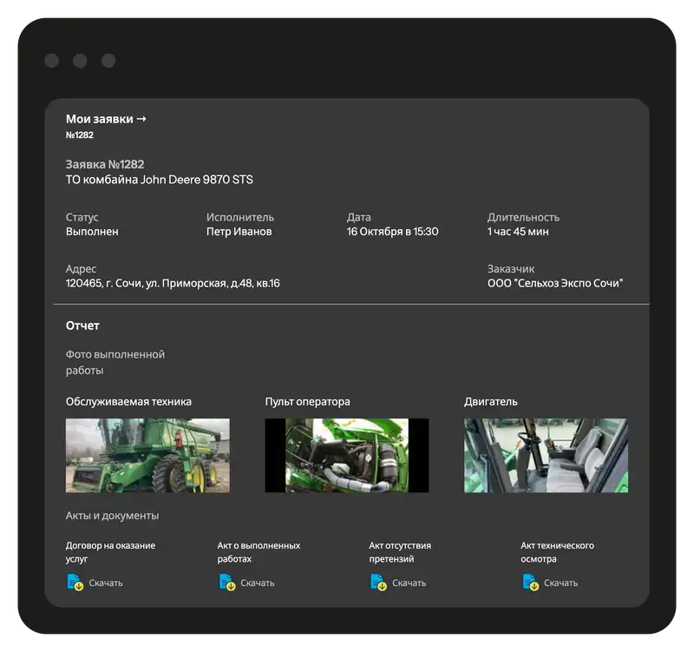694x652 pixels.
Task: Click download icon for Акт о выполненных работах
Action: pos(227,583)
